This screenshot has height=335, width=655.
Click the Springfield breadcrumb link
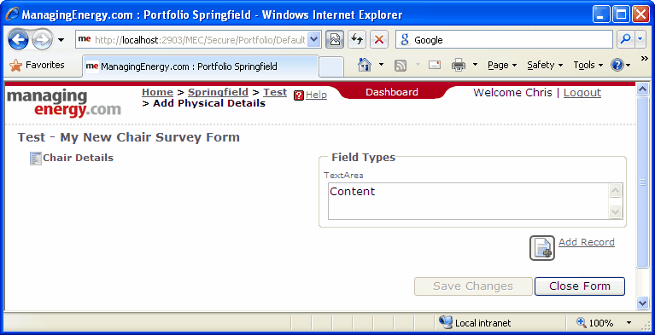point(218,92)
